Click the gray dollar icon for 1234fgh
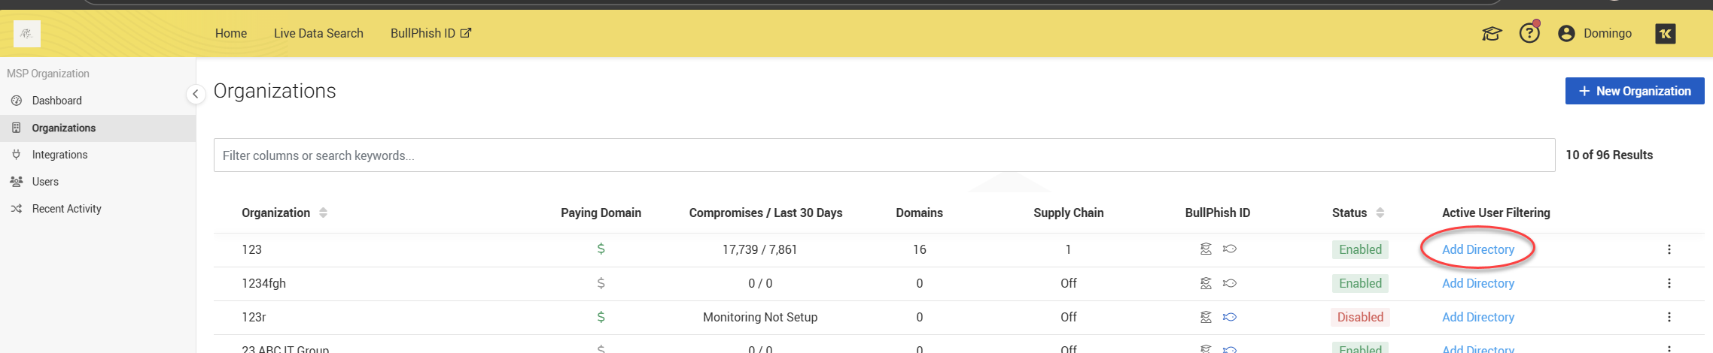This screenshot has width=1713, height=353. (x=601, y=283)
